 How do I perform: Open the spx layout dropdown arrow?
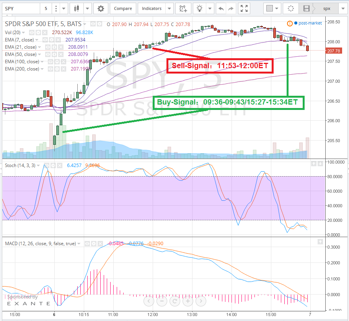(x=343, y=8)
